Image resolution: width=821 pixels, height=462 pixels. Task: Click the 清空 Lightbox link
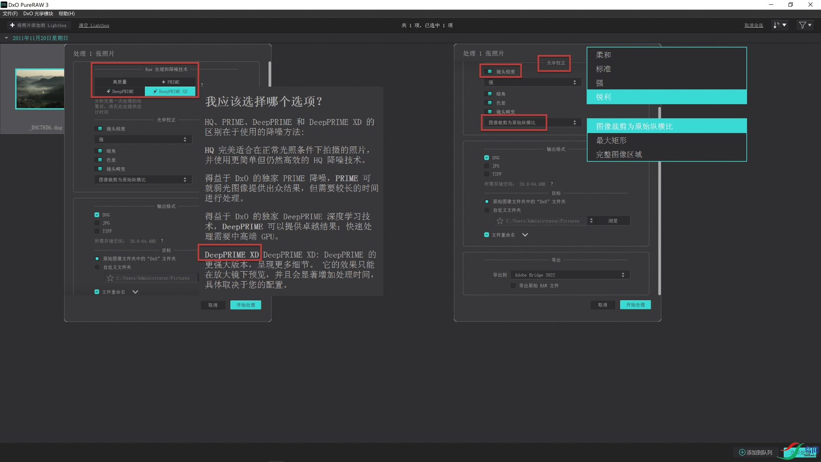(x=94, y=26)
